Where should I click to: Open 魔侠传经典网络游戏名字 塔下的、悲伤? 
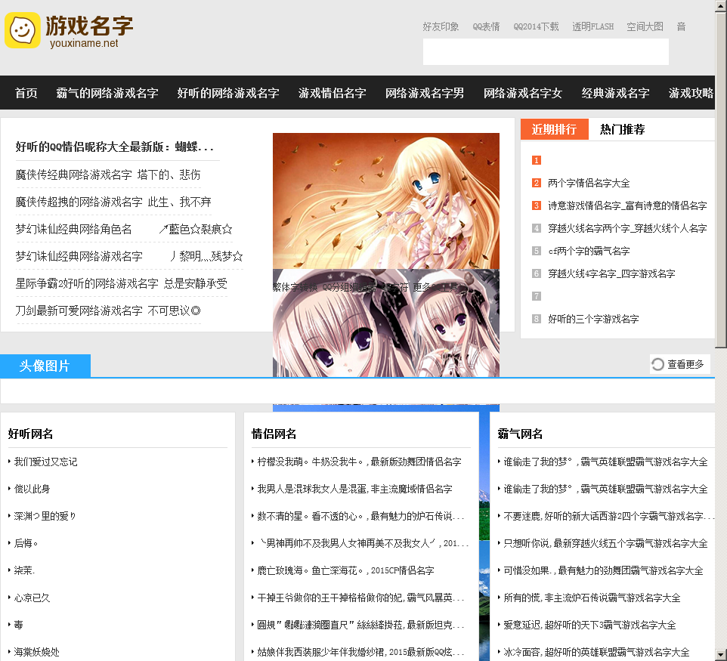point(108,175)
